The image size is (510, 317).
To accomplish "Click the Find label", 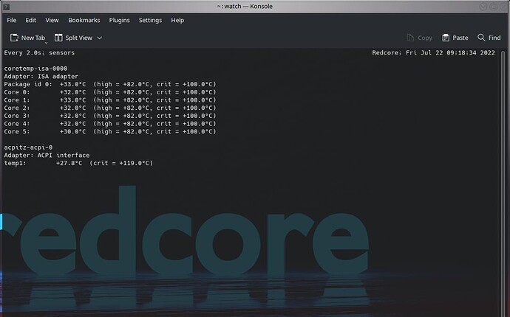I will tap(494, 38).
